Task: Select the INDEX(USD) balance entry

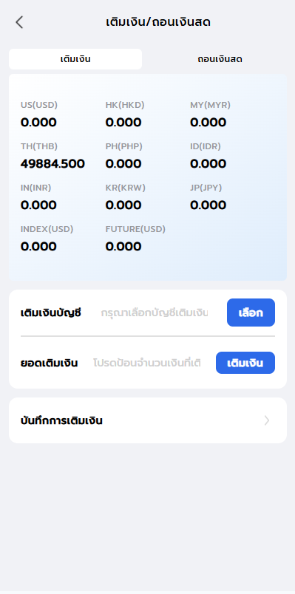Action: click(x=47, y=239)
